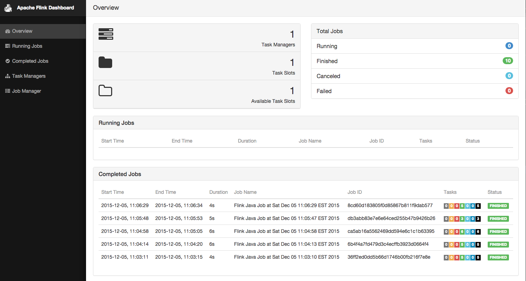Screen dimensions: 526x281
Task: Click the Task Managers server icon
Action: click(106, 34)
